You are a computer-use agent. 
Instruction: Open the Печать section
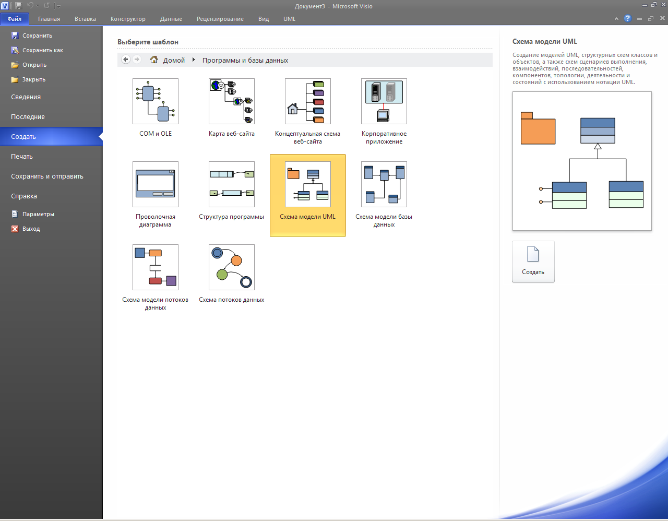click(x=51, y=157)
